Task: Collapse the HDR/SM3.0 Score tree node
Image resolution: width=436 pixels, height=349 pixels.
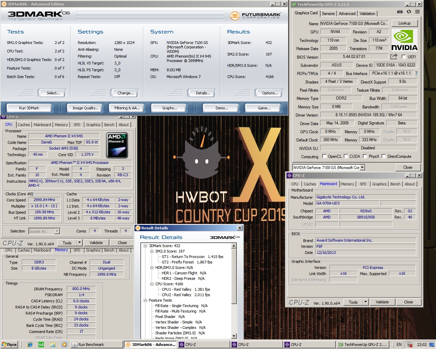Action: tap(152, 268)
